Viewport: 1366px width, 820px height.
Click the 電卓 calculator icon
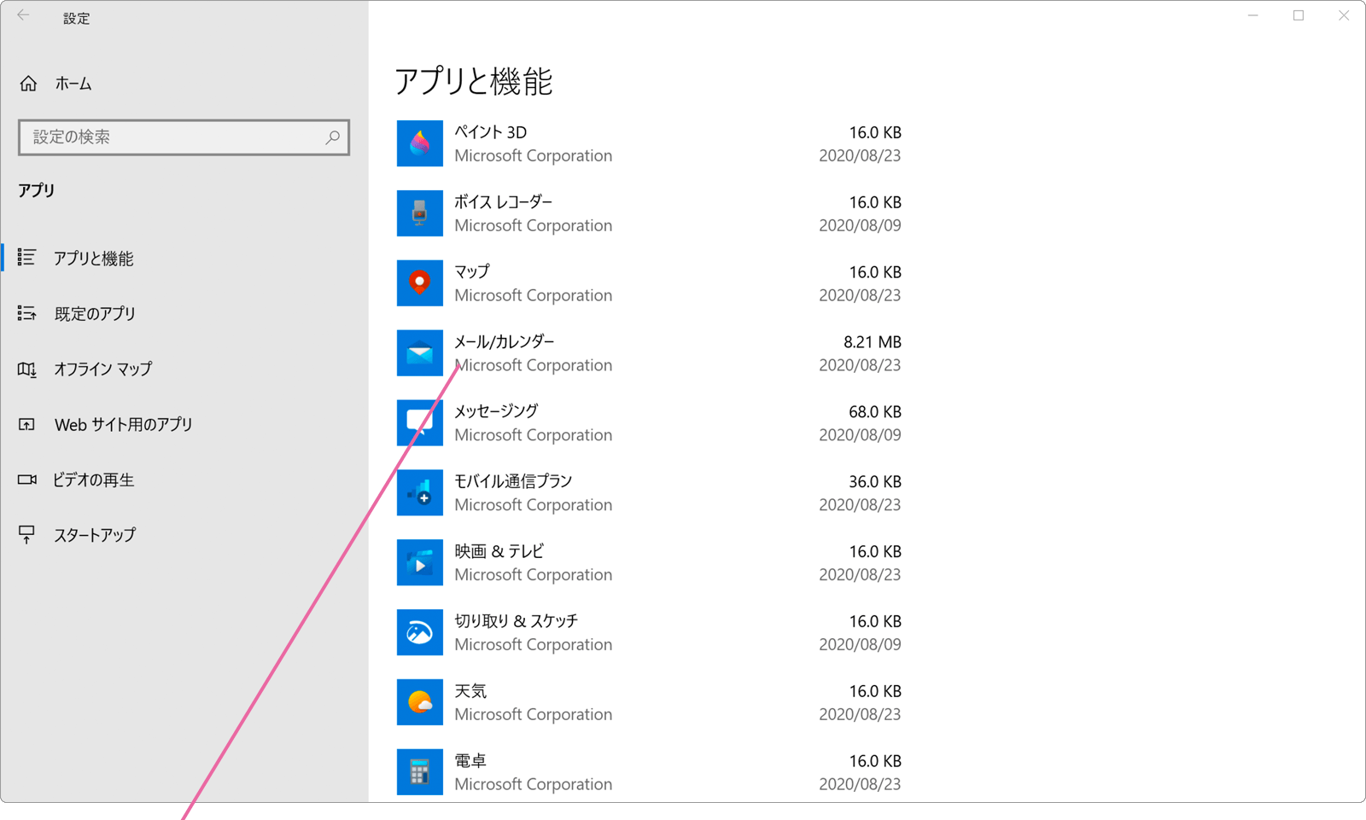pyautogui.click(x=419, y=772)
